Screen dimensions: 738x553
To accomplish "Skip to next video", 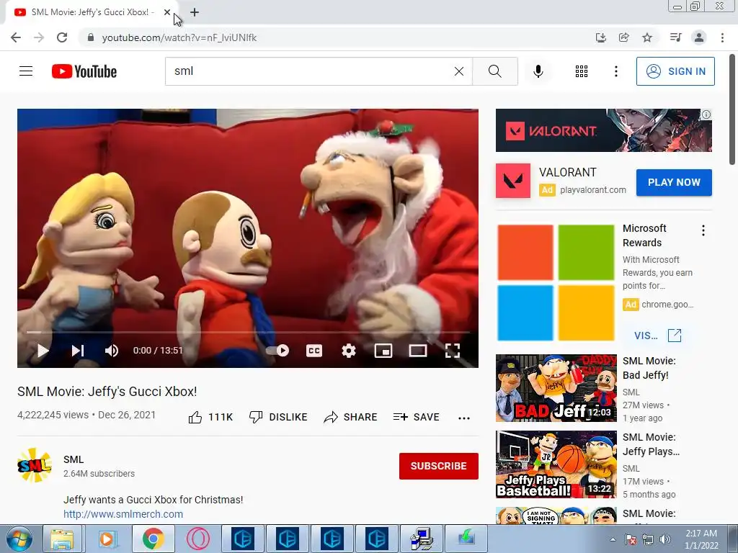I will pos(78,351).
